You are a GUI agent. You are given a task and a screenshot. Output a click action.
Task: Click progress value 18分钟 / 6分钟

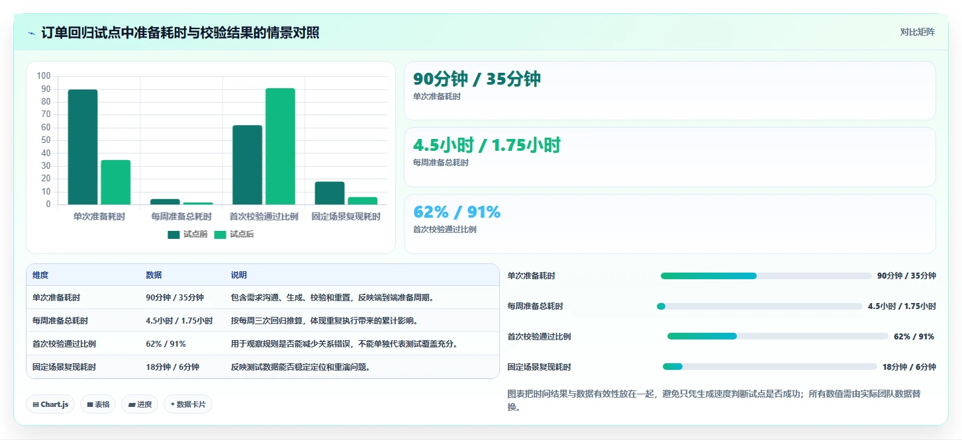(909, 367)
